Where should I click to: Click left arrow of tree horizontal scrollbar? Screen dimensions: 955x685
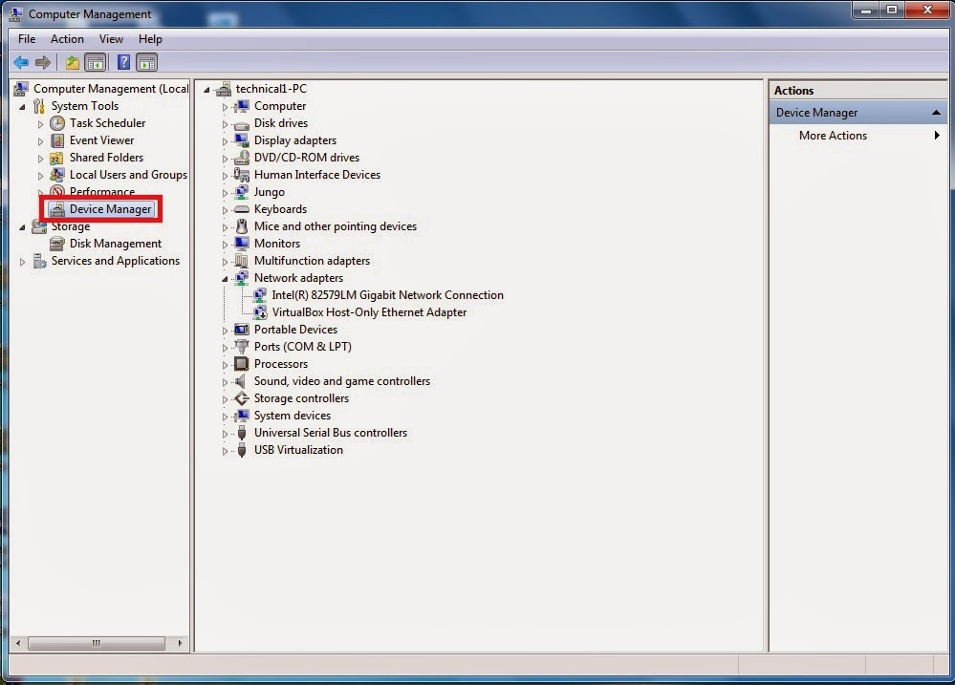pyautogui.click(x=18, y=643)
